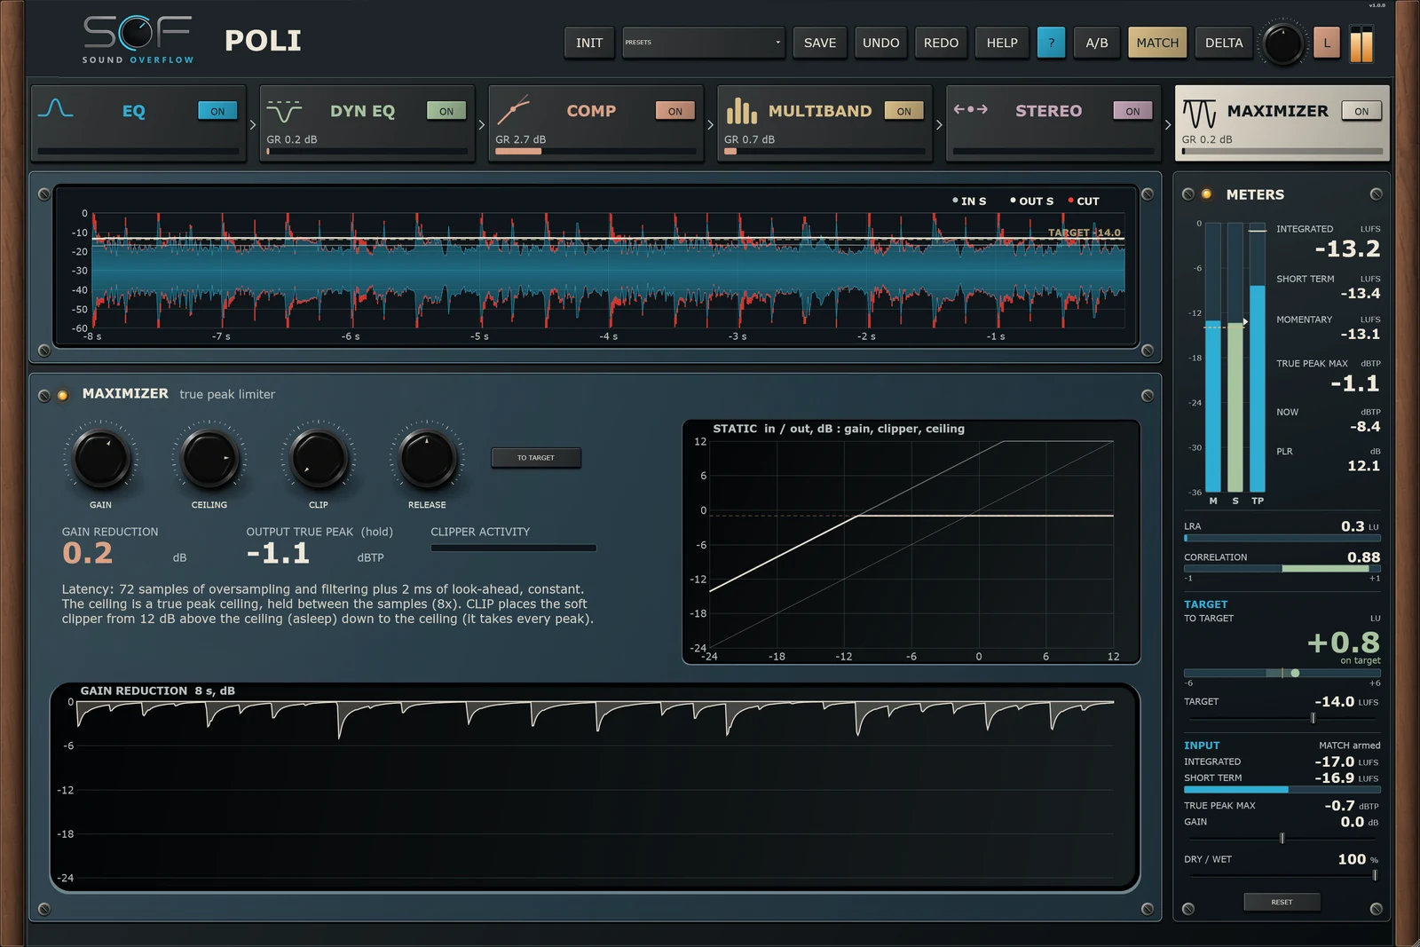This screenshot has height=947, width=1420.
Task: Click the UNDO button
Action: (881, 43)
